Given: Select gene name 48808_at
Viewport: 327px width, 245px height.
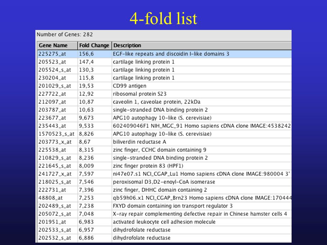Looking at the screenshot, I should click(x=50, y=198).
